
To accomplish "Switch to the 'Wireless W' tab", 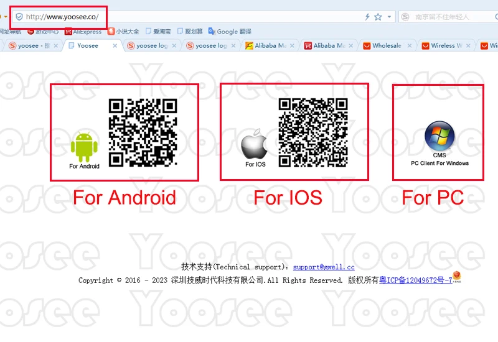I will (x=446, y=45).
